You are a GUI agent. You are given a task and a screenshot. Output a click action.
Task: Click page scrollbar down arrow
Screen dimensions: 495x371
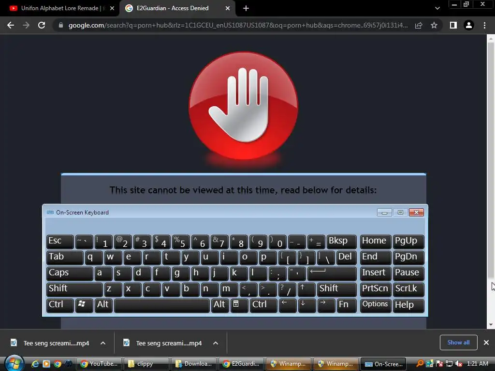pos(491,325)
